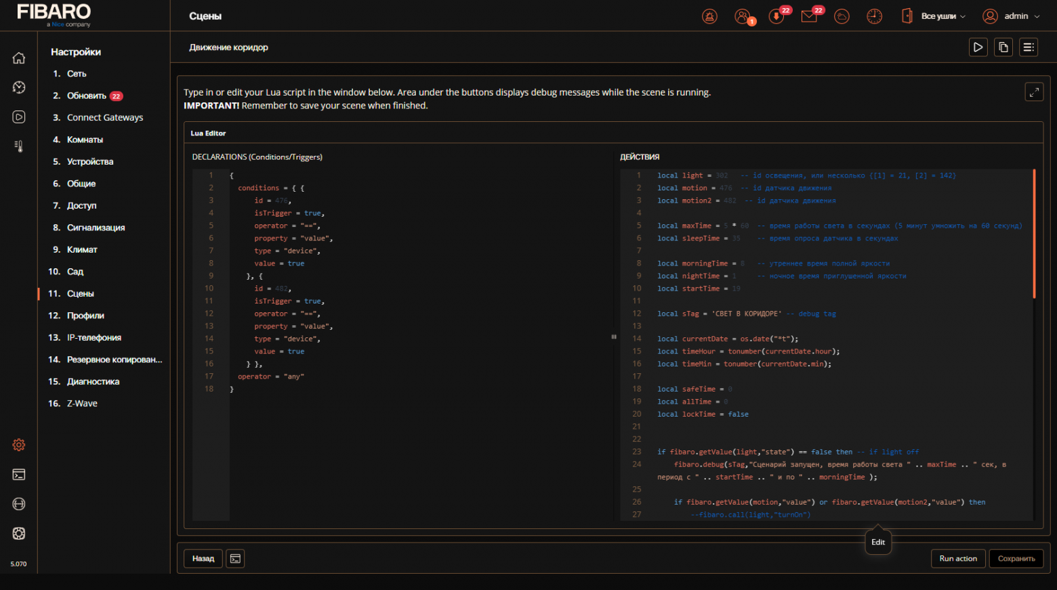Open the clock icon in top bar
The width and height of the screenshot is (1057, 590).
pos(875,16)
